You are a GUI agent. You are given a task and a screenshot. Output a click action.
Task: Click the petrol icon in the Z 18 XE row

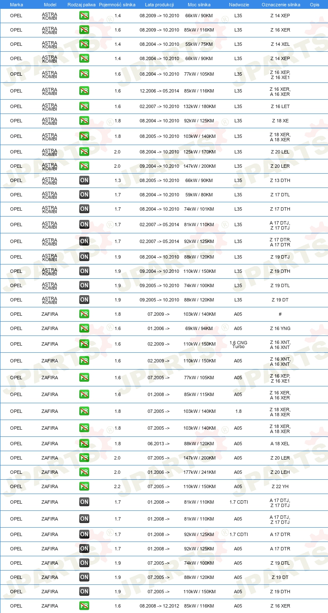(84, 121)
